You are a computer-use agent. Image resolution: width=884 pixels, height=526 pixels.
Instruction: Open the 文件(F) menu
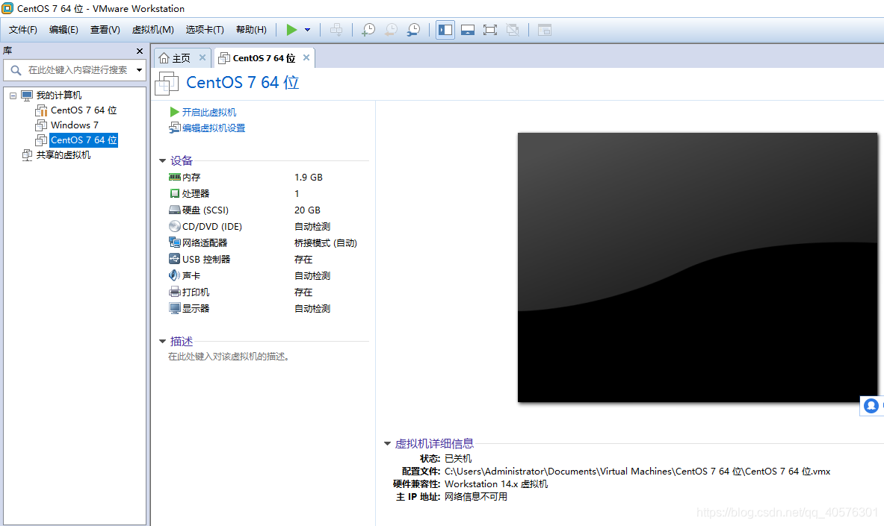23,30
